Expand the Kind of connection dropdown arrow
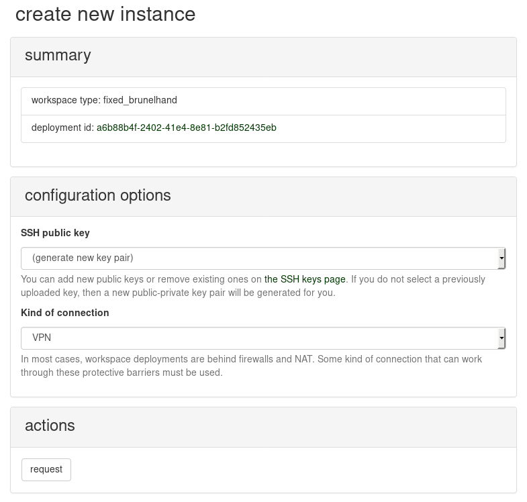527x502 pixels. [501, 338]
